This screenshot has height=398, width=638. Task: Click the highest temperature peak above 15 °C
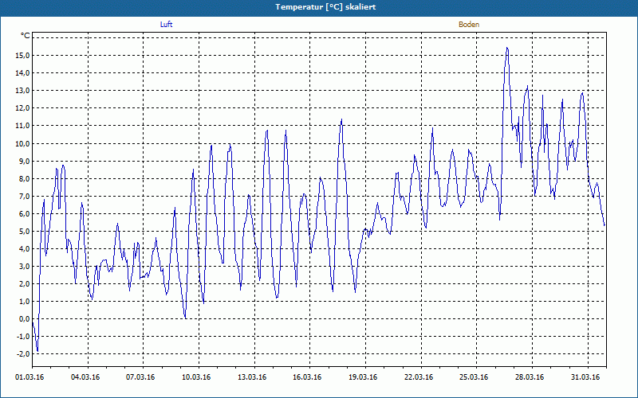507,48
